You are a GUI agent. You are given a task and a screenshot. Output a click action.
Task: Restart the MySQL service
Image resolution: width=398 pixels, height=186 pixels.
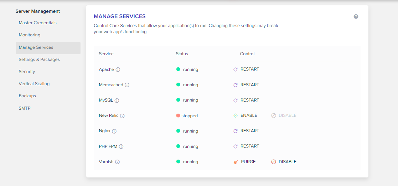click(x=246, y=100)
